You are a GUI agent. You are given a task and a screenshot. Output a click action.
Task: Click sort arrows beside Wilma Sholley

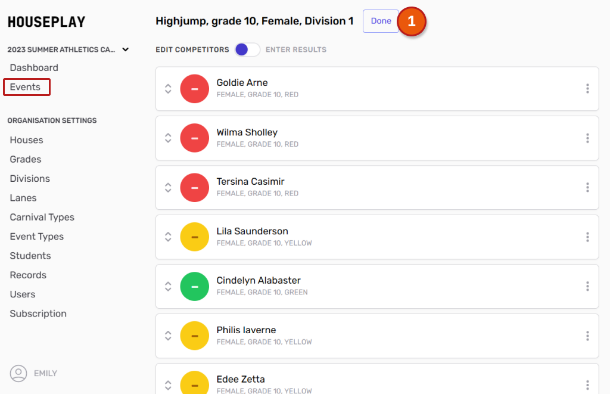168,138
